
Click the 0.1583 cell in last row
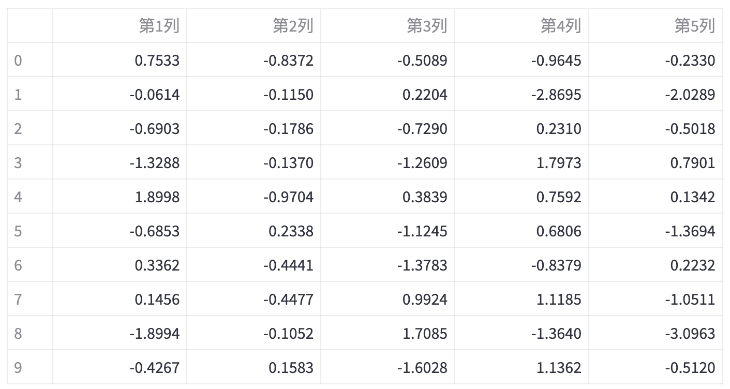[x=254, y=368]
